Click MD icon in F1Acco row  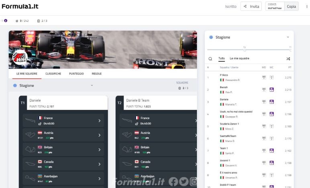(264, 77)
